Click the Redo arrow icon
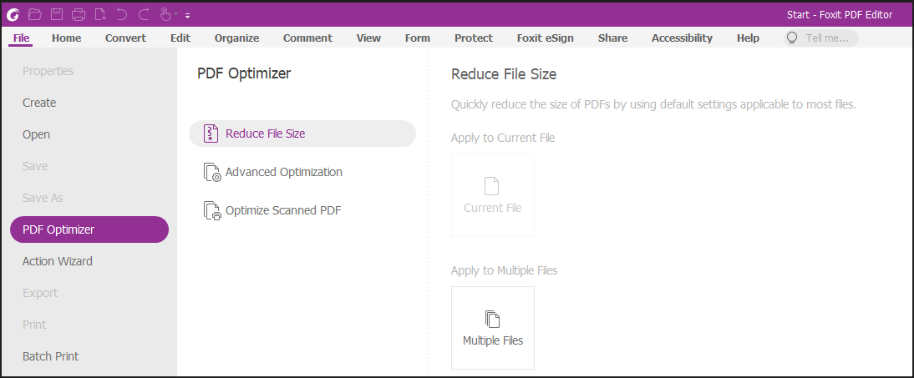The image size is (914, 378). coord(144,14)
